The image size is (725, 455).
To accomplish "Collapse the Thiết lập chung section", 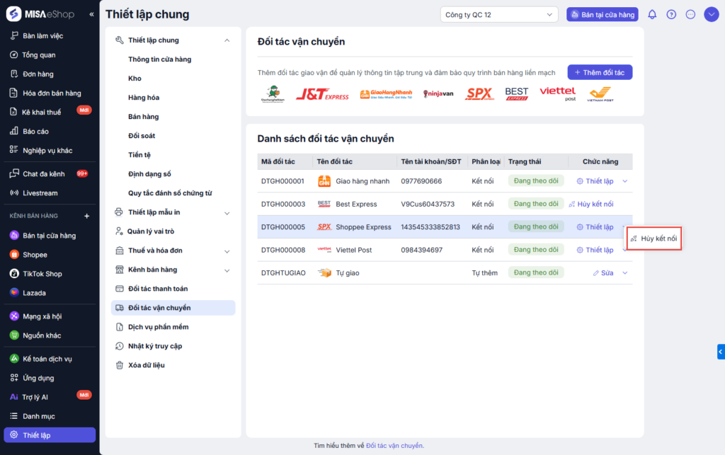I will coord(227,40).
